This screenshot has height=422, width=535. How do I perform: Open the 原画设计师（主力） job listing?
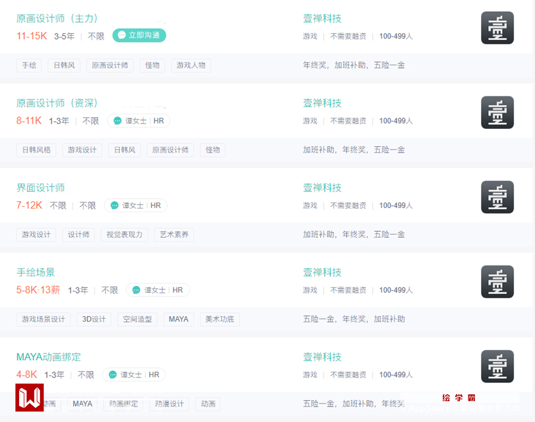tap(57, 18)
